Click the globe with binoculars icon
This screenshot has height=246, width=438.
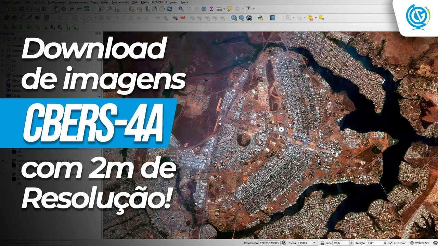tap(249, 18)
